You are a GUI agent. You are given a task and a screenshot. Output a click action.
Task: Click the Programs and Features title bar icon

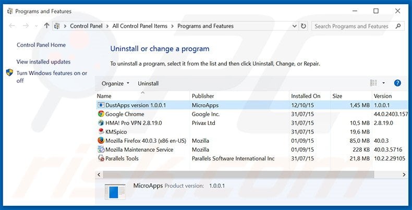(x=10, y=11)
